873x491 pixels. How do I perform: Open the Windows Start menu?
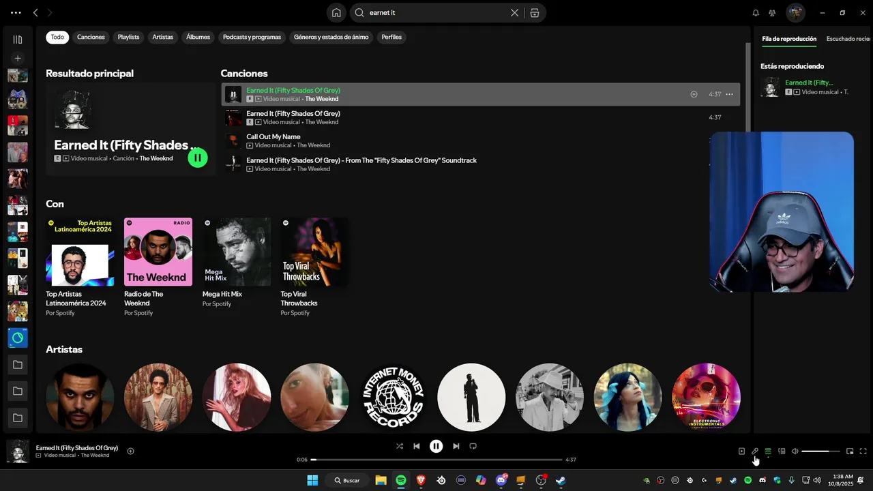pos(312,480)
